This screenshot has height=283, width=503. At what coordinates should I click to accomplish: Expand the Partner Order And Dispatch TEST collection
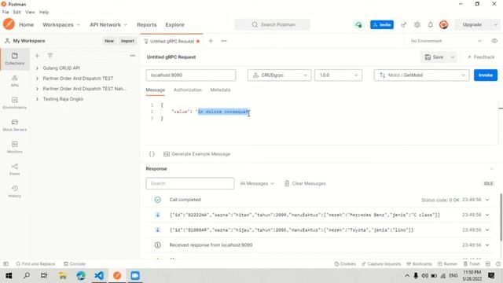pyautogui.click(x=37, y=79)
